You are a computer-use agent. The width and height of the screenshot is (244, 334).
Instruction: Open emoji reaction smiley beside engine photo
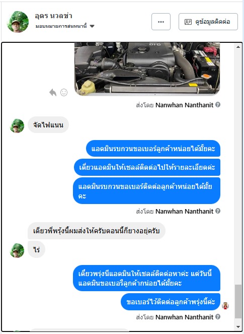[x=64, y=93]
